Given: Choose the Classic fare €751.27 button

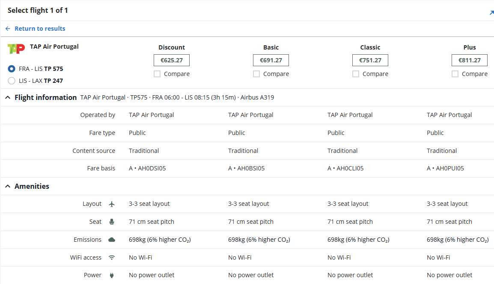Looking at the screenshot, I should 370,60.
